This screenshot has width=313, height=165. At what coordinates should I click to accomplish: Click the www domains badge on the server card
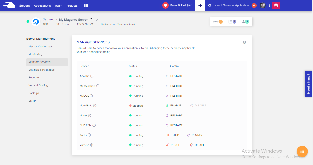(x=216, y=22)
